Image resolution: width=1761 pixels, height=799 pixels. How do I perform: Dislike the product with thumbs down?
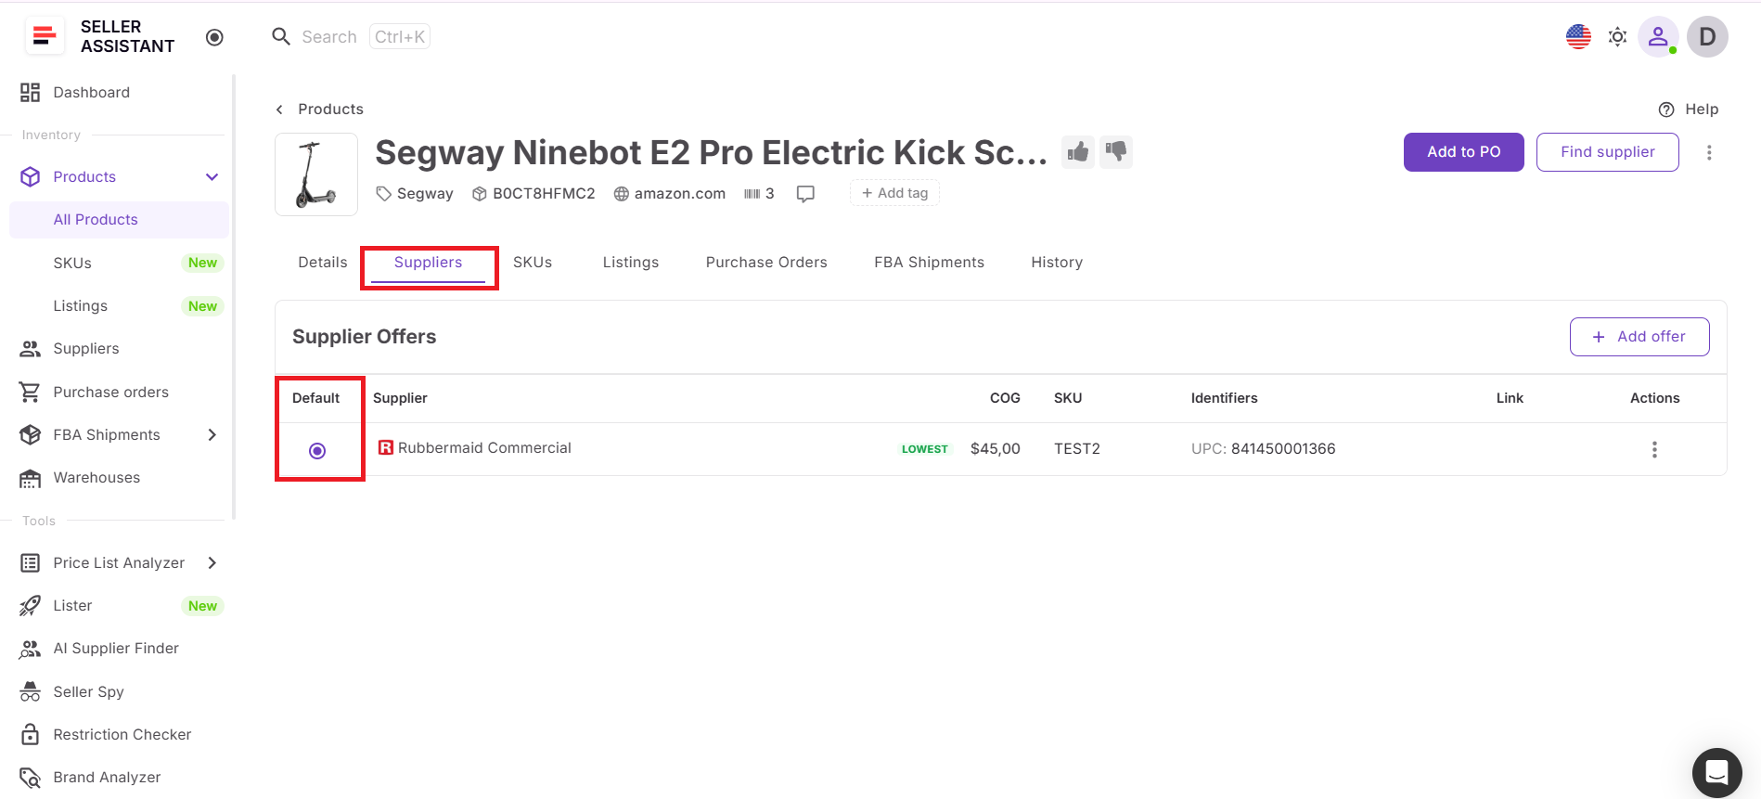[x=1116, y=151]
